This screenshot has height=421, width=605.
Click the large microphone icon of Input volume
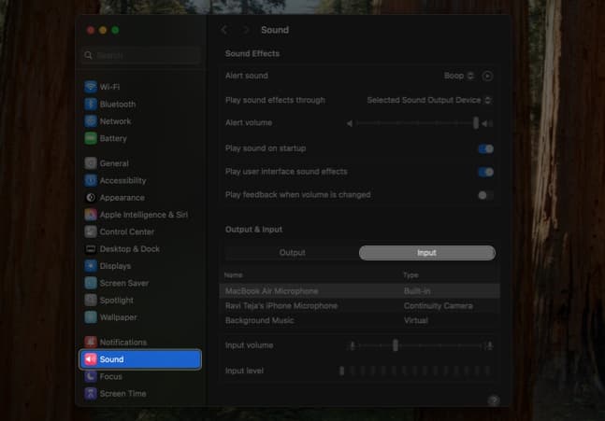490,345
